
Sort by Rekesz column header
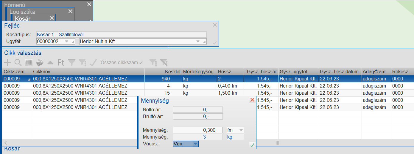(x=402, y=72)
